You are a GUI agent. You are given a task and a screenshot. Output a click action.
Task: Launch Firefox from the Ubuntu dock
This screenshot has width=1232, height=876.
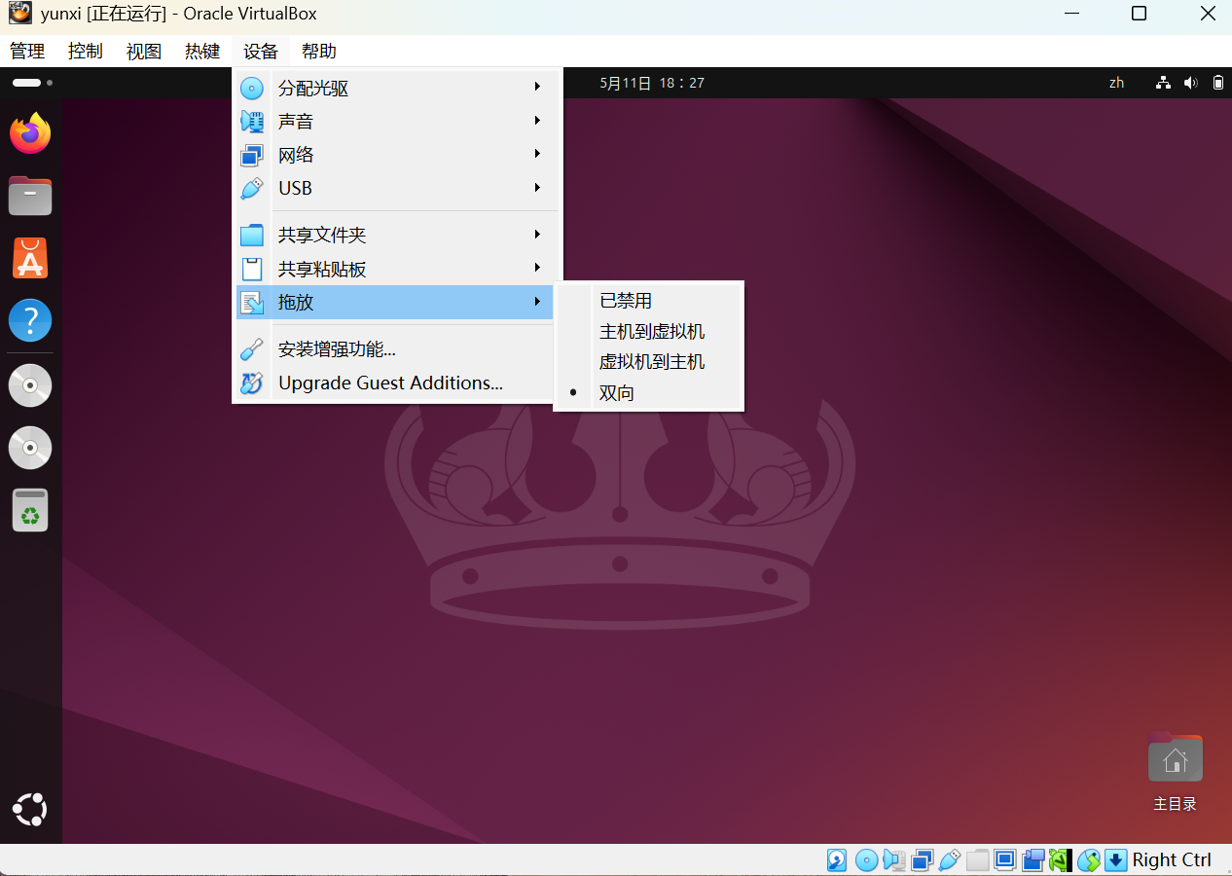click(x=30, y=133)
